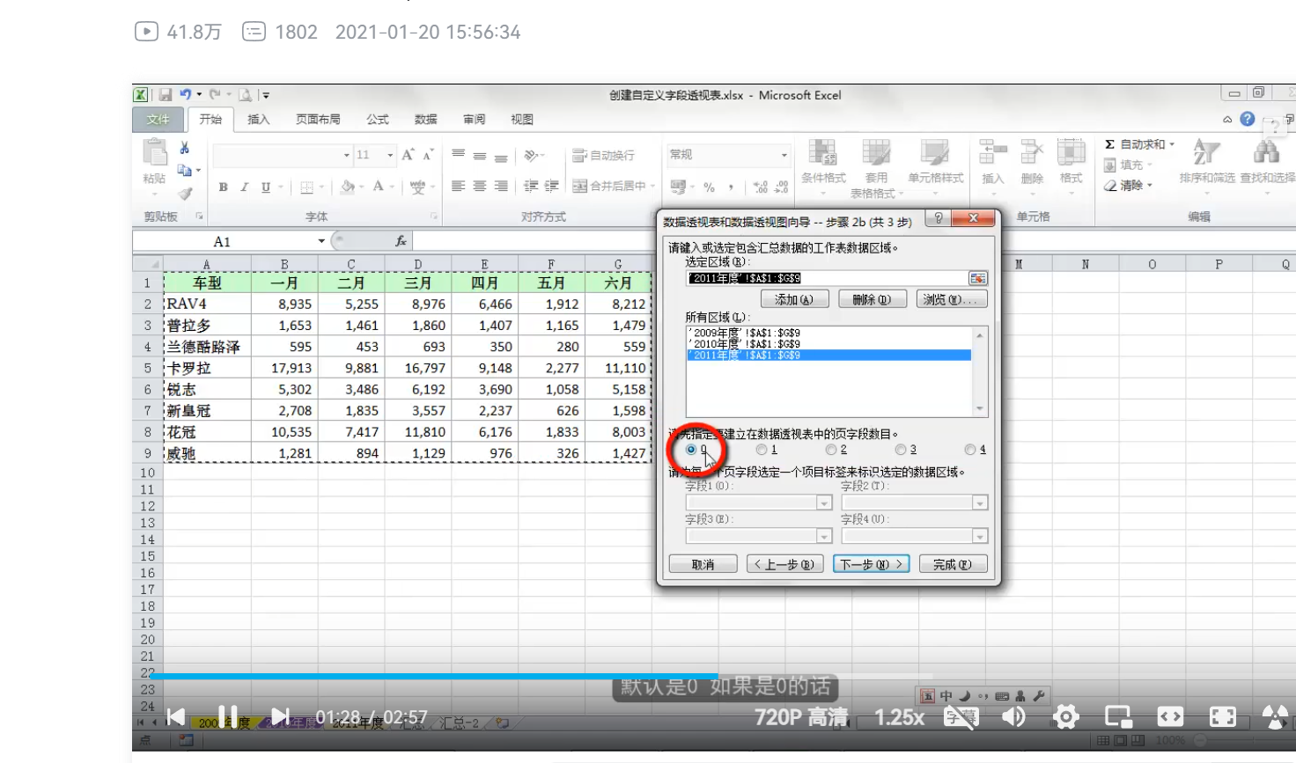Open the video player settings gear
This screenshot has width=1296, height=763.
(x=1066, y=717)
